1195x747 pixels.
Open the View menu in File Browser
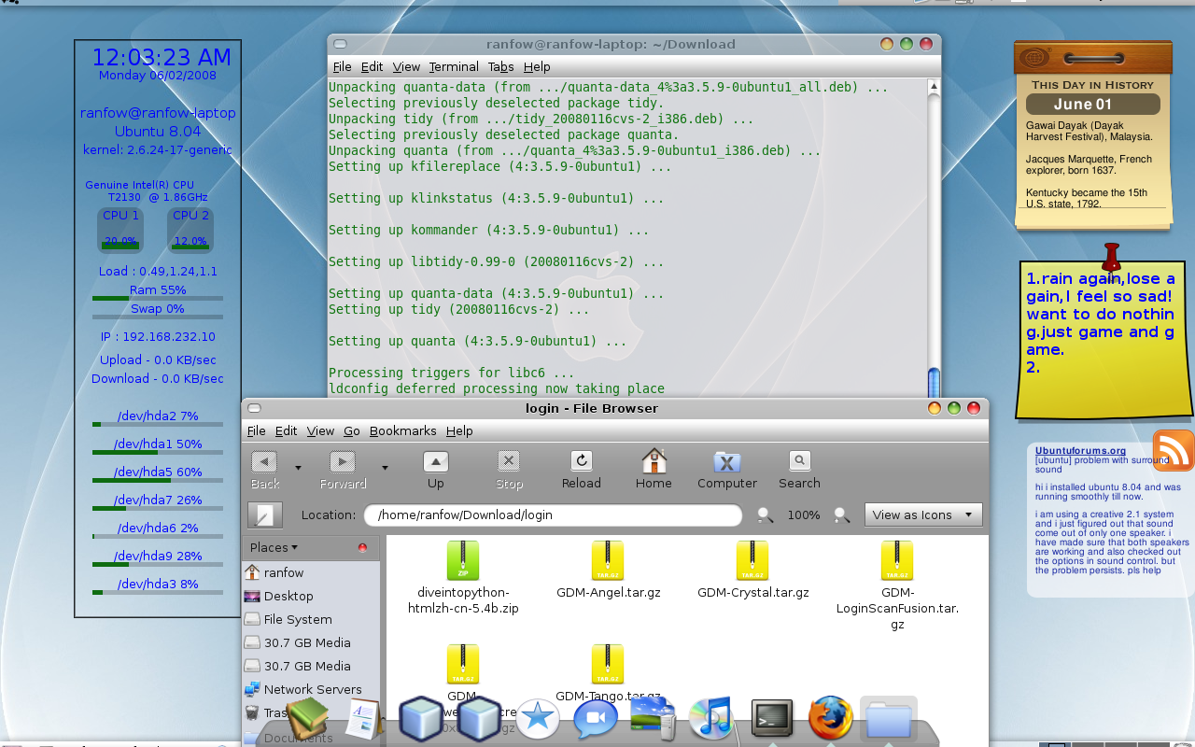[x=320, y=430]
